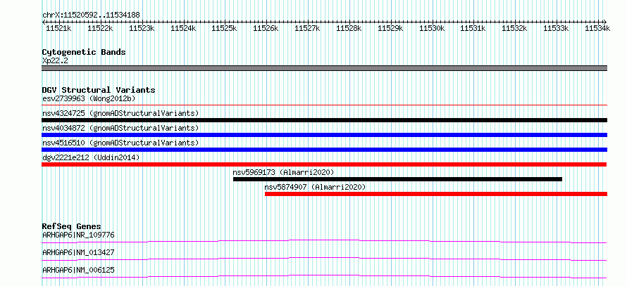The image size is (627, 286).
Task: Open variant dgv2221e212 (Uddin2014) label
Action: 91,157
